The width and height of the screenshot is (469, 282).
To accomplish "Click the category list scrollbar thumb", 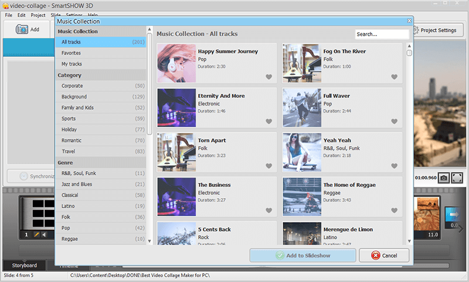I will click(x=149, y=84).
